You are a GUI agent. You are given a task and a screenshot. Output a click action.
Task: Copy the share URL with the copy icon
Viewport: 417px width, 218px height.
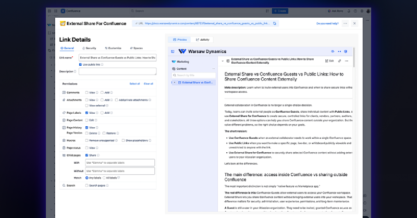click(275, 23)
